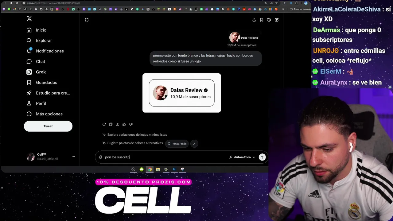Click the Cell profile avatar in sidebar

point(31,157)
